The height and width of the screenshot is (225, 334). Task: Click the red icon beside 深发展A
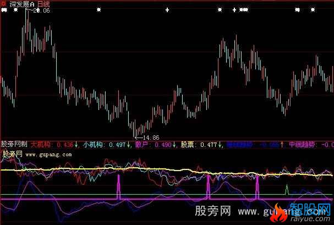click(3, 4)
